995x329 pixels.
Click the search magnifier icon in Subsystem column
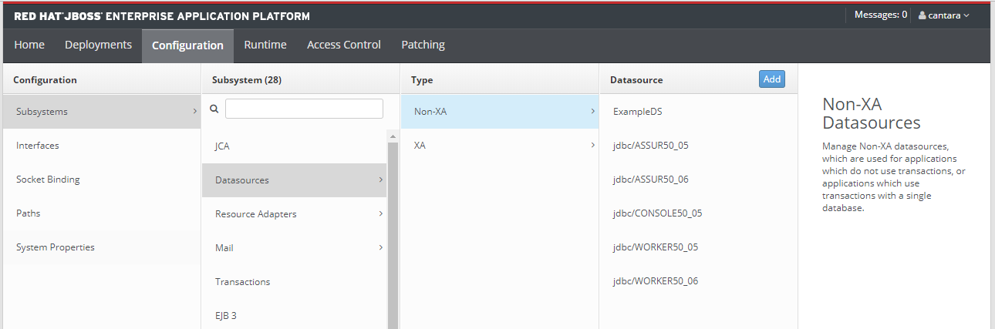(x=214, y=109)
